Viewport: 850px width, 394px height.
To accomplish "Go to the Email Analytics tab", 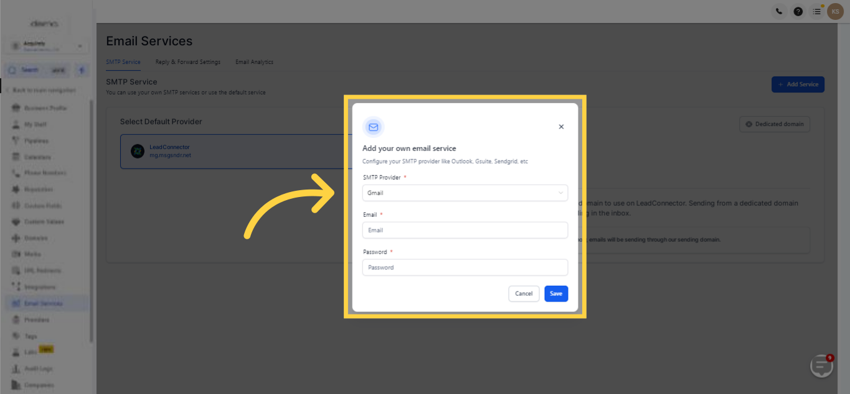I will click(x=254, y=62).
